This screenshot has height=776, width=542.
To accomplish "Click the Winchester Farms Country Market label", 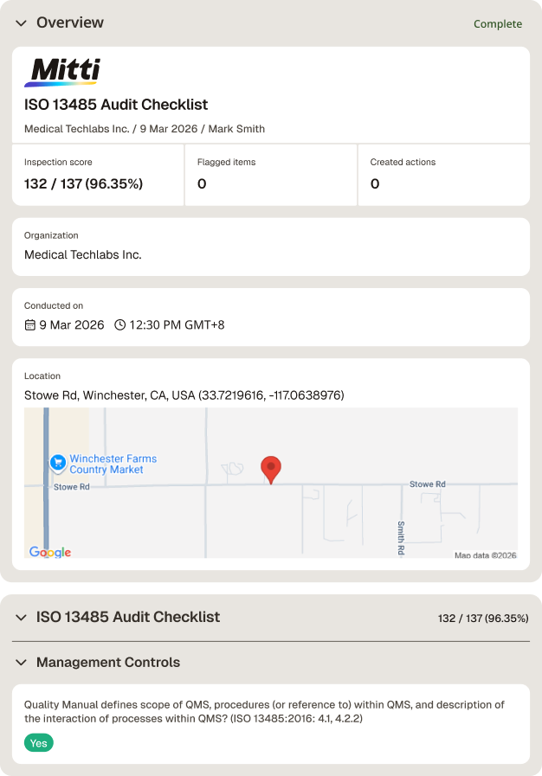I will [113, 465].
